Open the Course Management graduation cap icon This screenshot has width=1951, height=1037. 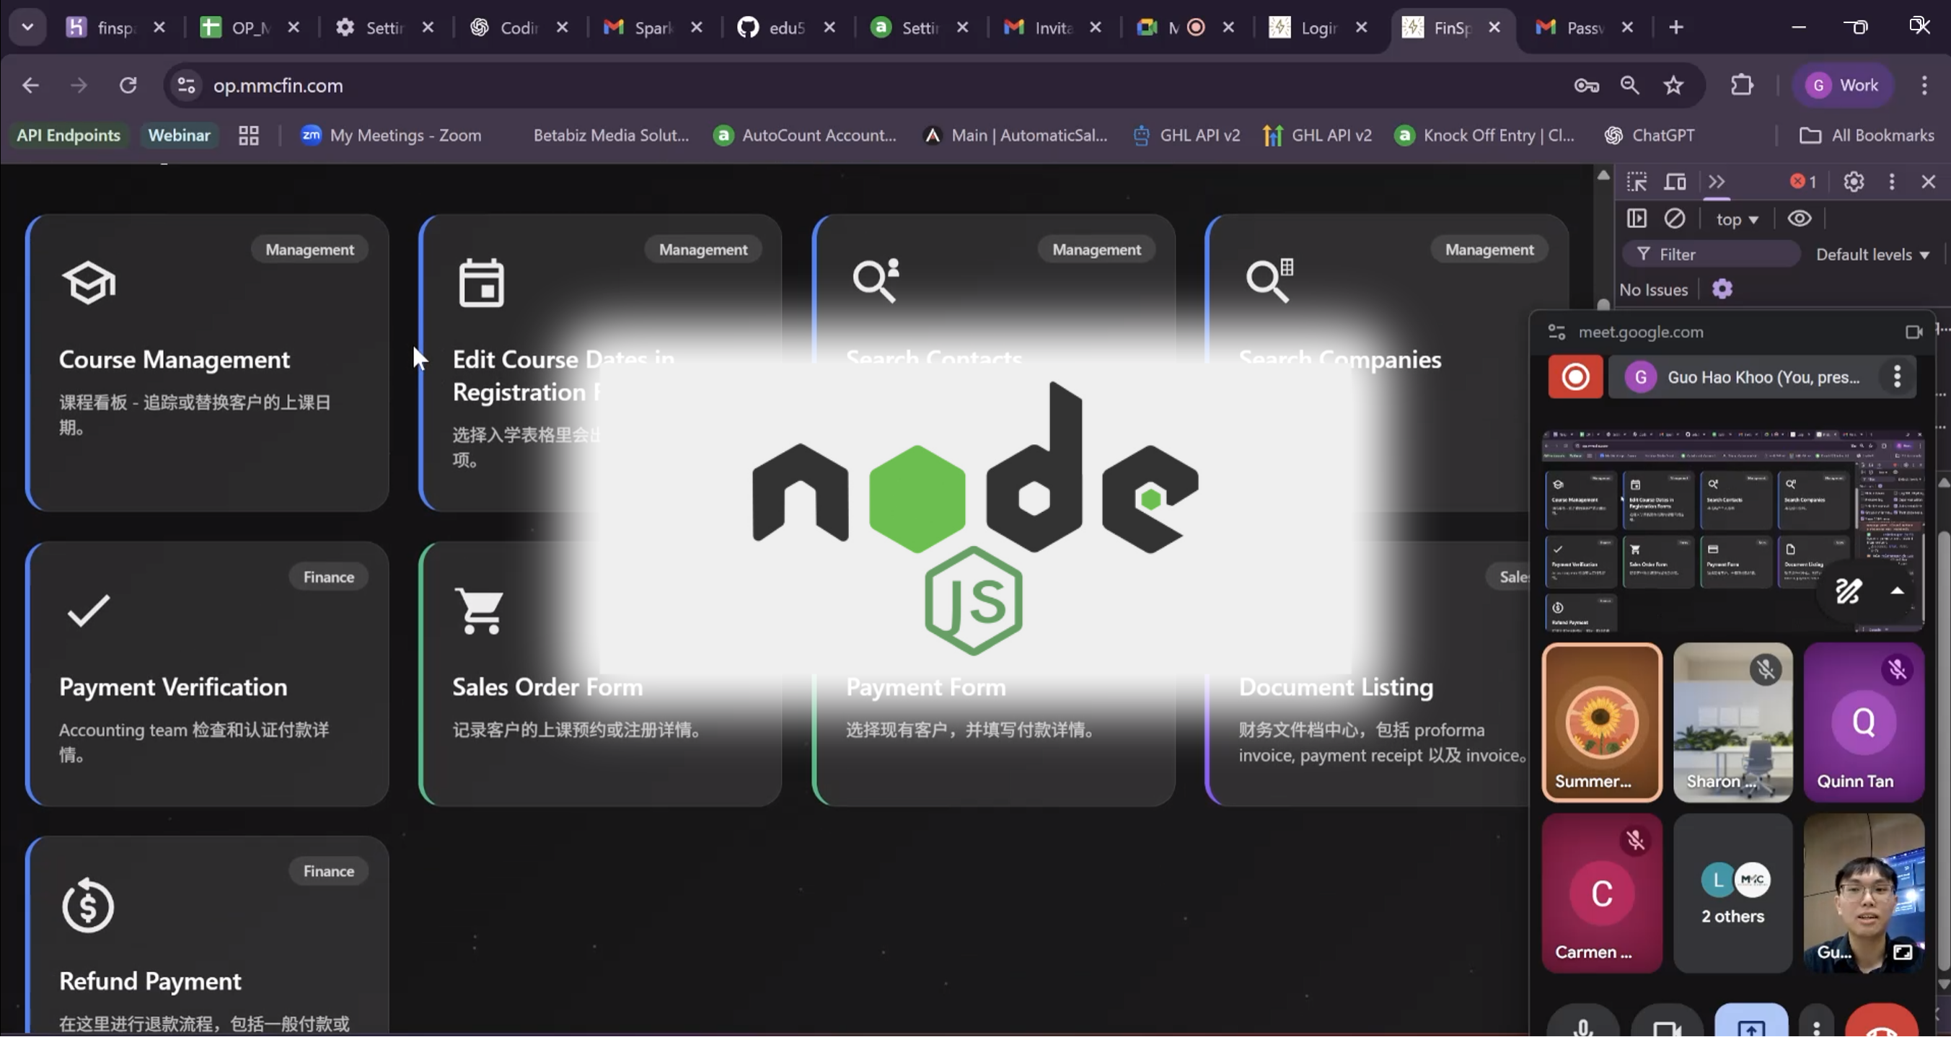point(89,283)
